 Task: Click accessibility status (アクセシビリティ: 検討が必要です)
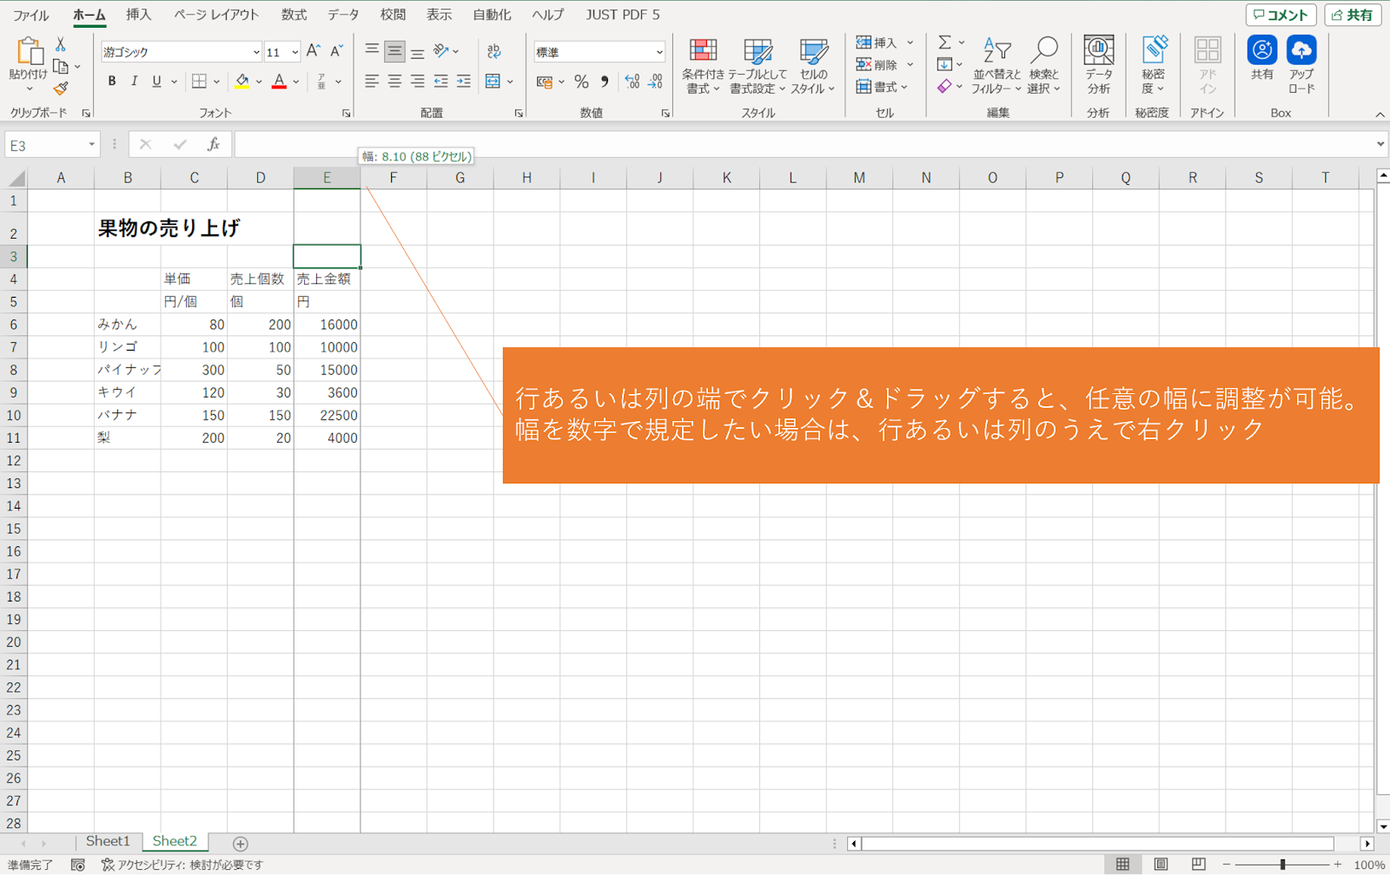coord(182,865)
